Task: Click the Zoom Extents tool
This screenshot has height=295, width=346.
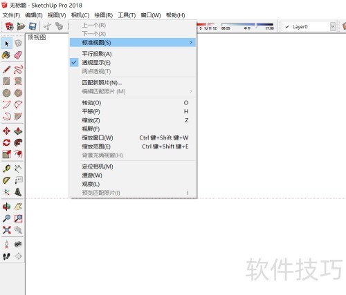Action: click(x=7, y=230)
